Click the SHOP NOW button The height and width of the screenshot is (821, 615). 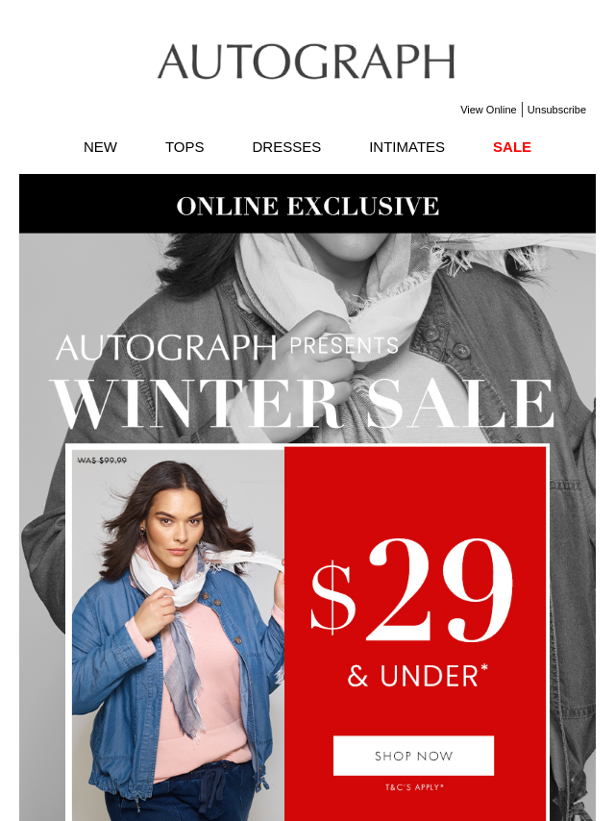pos(413,756)
